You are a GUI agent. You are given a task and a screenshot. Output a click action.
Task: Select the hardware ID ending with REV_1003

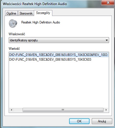tap(58, 55)
